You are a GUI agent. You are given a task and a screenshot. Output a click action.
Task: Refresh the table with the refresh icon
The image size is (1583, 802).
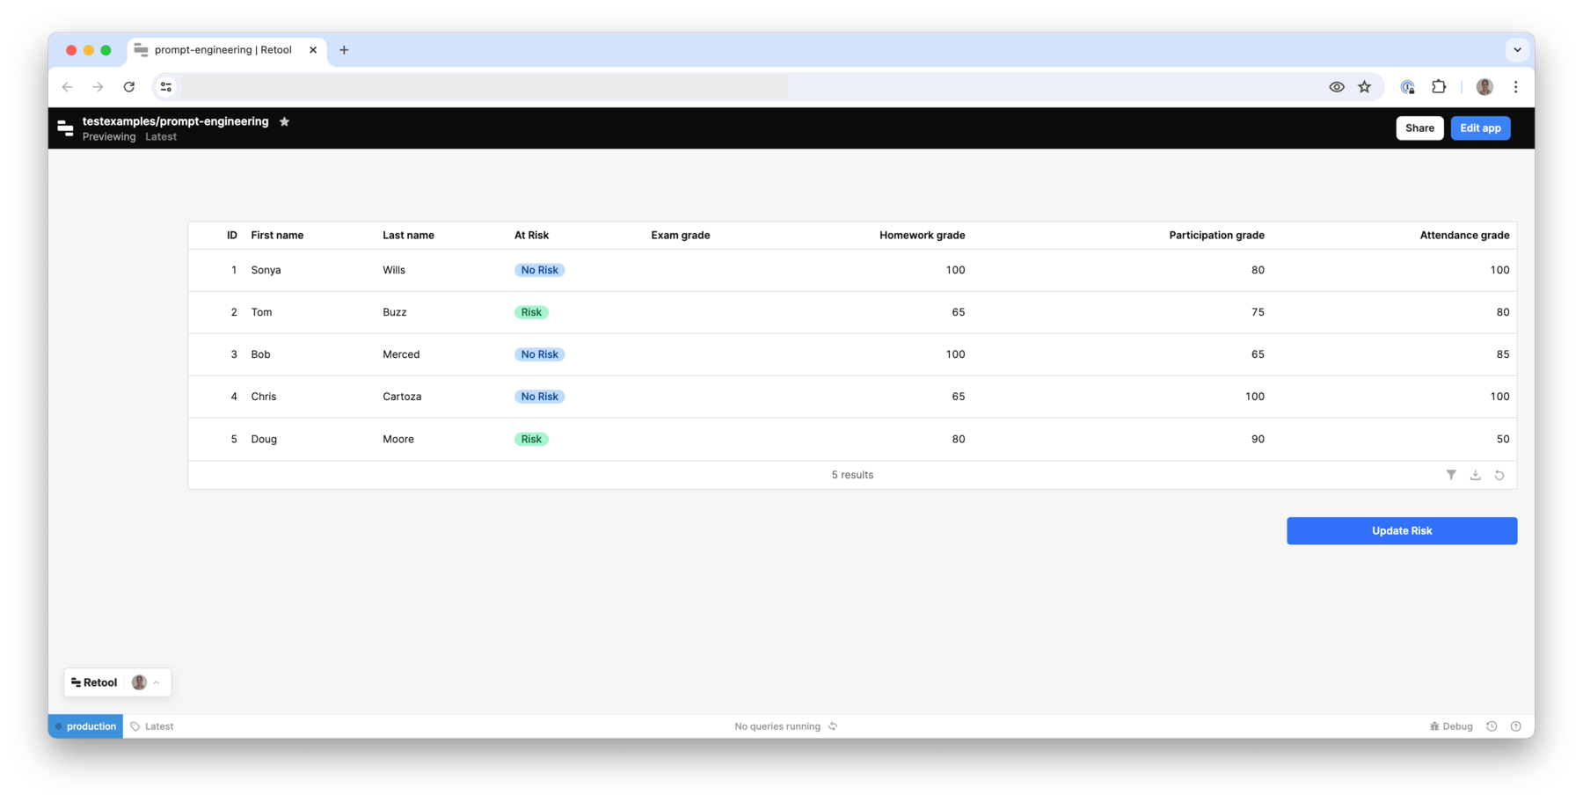[1499, 475]
